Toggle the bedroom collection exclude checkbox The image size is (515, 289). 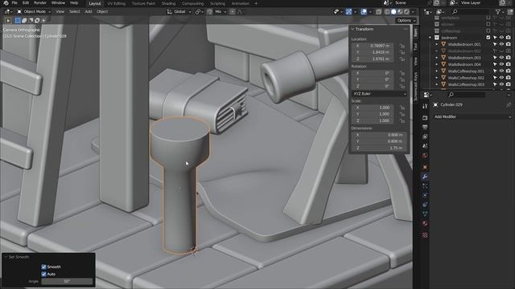click(488, 38)
